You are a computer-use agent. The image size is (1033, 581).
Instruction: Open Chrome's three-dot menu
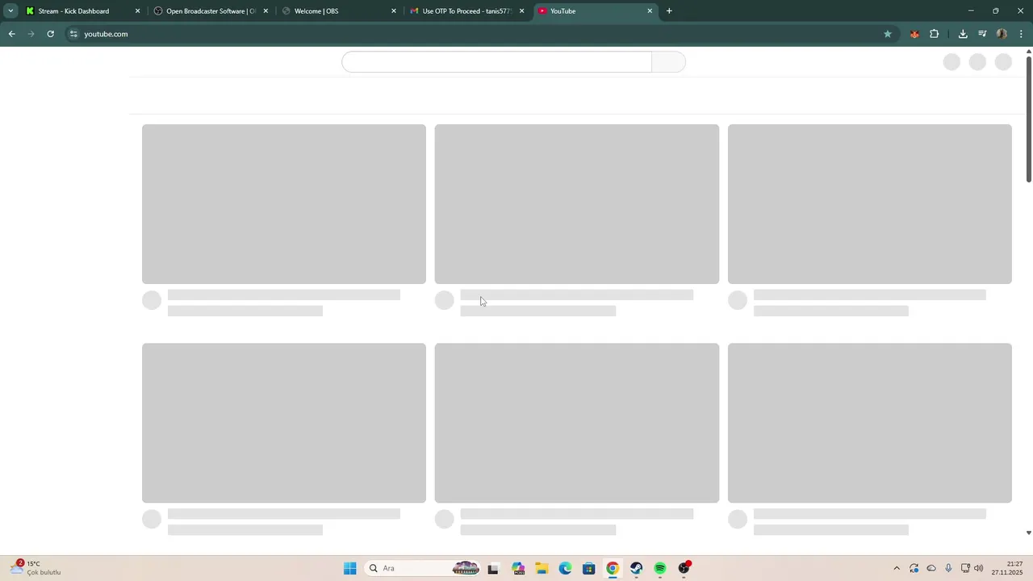1021,34
